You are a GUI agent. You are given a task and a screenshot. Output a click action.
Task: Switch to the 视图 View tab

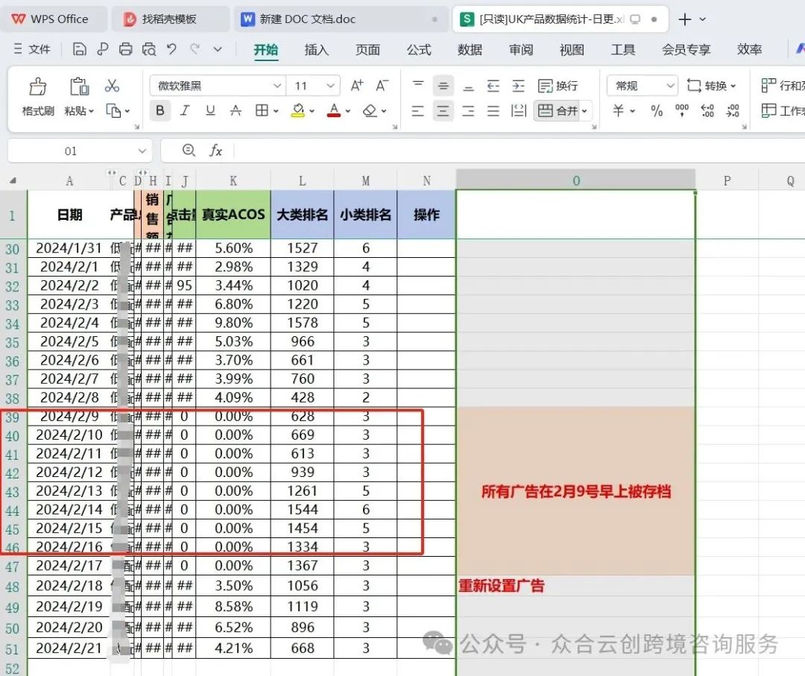pyautogui.click(x=572, y=50)
